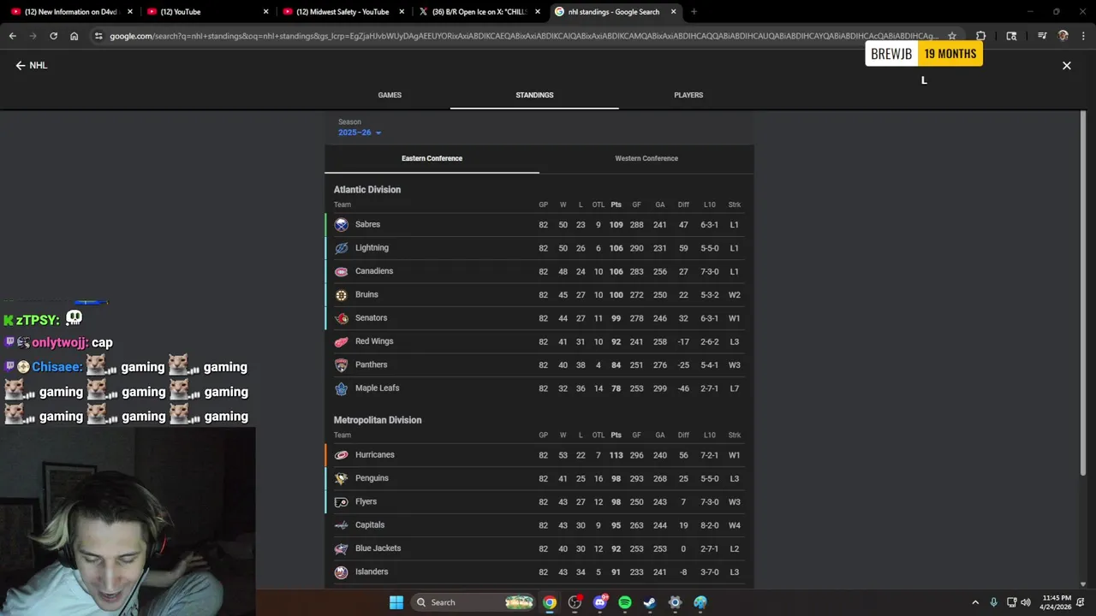Bookmark this page with the star icon
The image size is (1096, 616).
pyautogui.click(x=951, y=36)
